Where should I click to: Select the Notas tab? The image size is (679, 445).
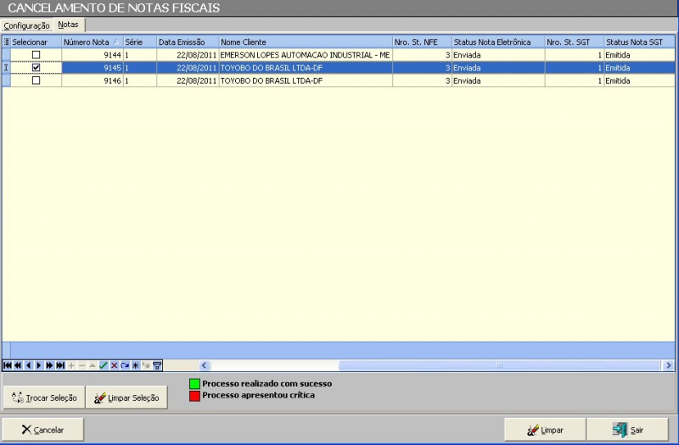[68, 25]
